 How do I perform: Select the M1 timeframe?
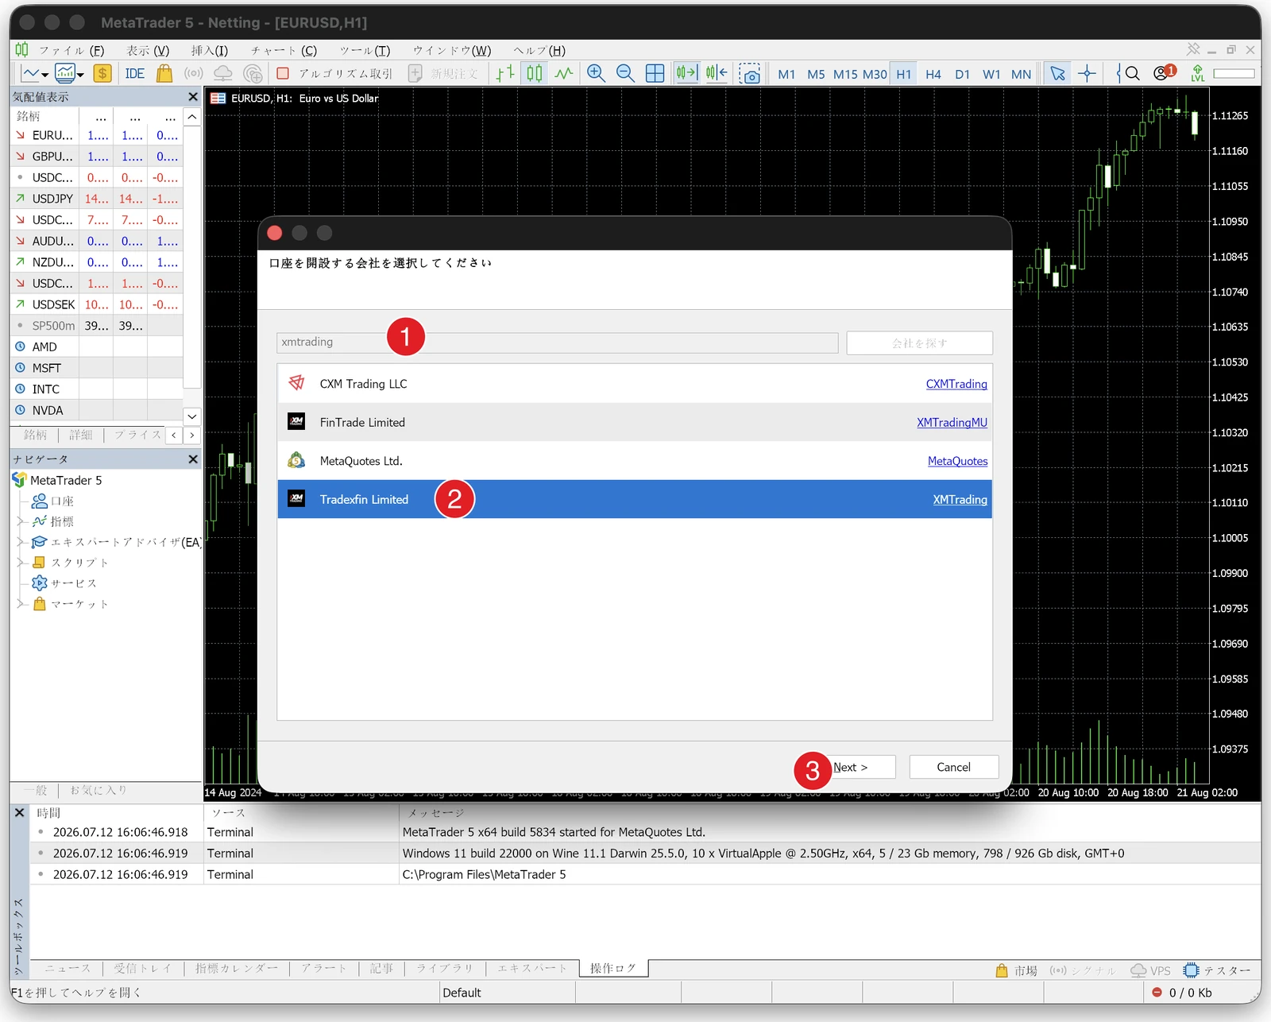click(x=786, y=74)
